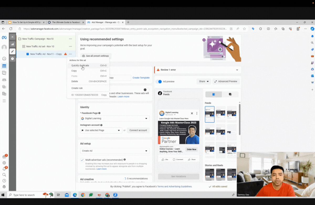This screenshot has width=315, height=205.
Task: Click the Facebook Page info icon
Action: coord(99,113)
